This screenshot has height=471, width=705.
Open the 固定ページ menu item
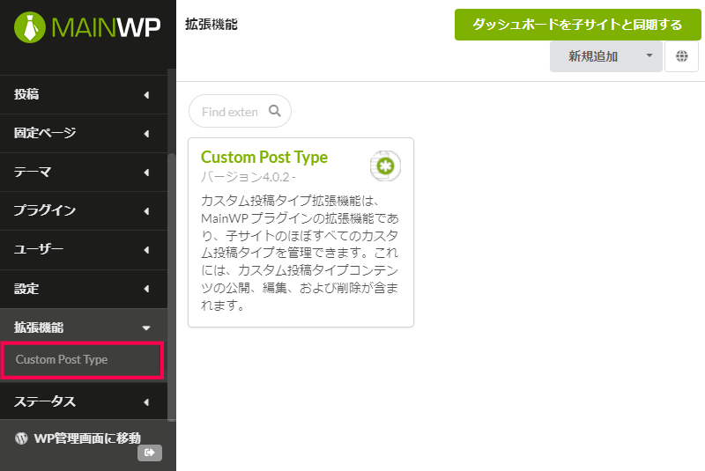pos(84,133)
